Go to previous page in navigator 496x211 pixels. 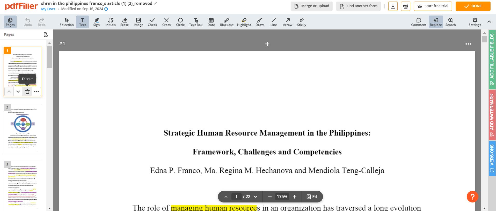point(226,197)
